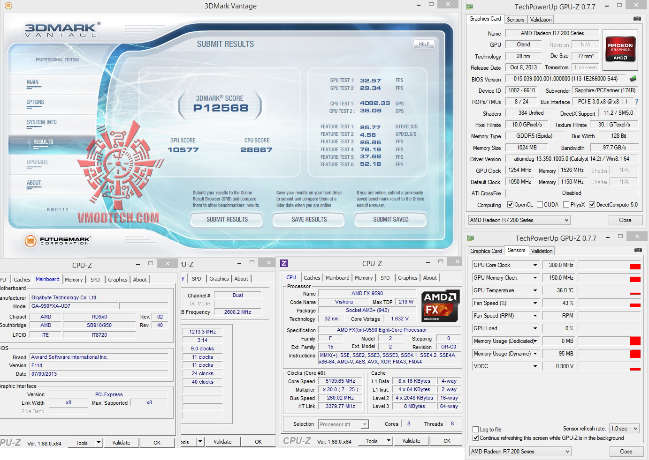This screenshot has width=649, height=460.
Task: Click the camera icon in the GPU-Z Sensors window
Action: 638,250
